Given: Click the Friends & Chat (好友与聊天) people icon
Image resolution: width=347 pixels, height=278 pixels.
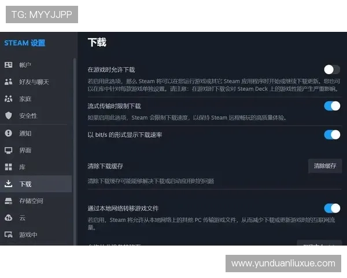Looking at the screenshot, I should [9, 82].
